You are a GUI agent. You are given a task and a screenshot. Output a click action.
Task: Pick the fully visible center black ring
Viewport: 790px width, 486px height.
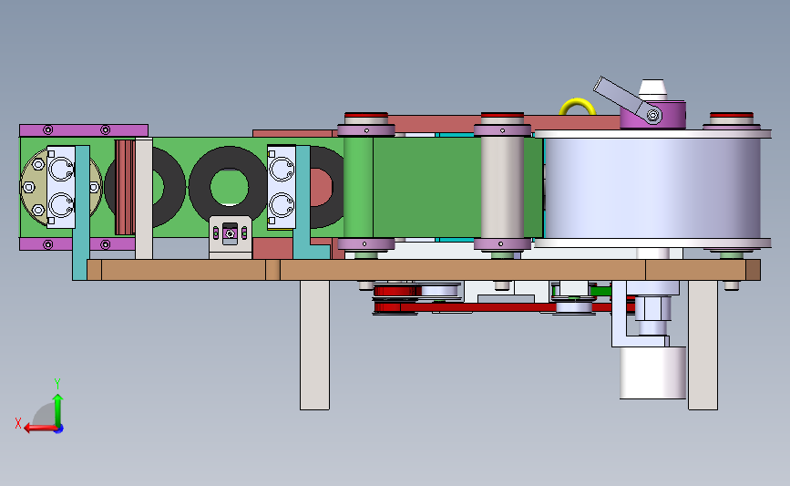pos(229,187)
